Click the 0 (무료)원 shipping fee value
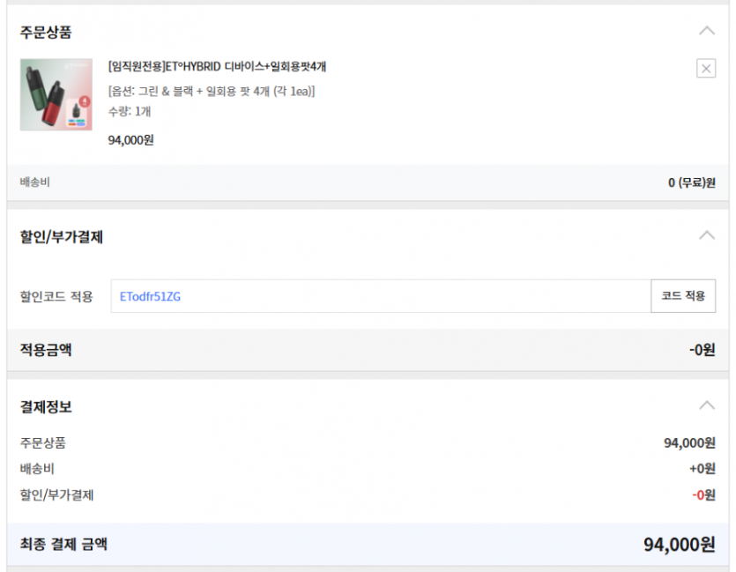 click(x=691, y=183)
